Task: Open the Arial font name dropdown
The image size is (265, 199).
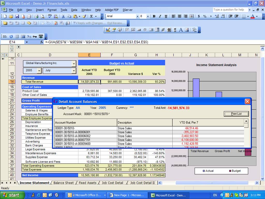Action: coord(137,16)
